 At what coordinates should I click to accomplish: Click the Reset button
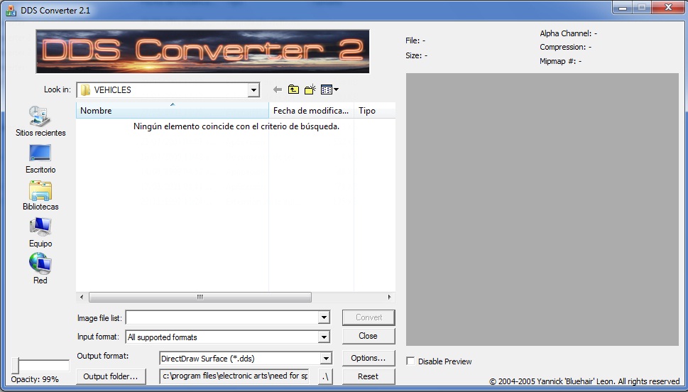(368, 376)
